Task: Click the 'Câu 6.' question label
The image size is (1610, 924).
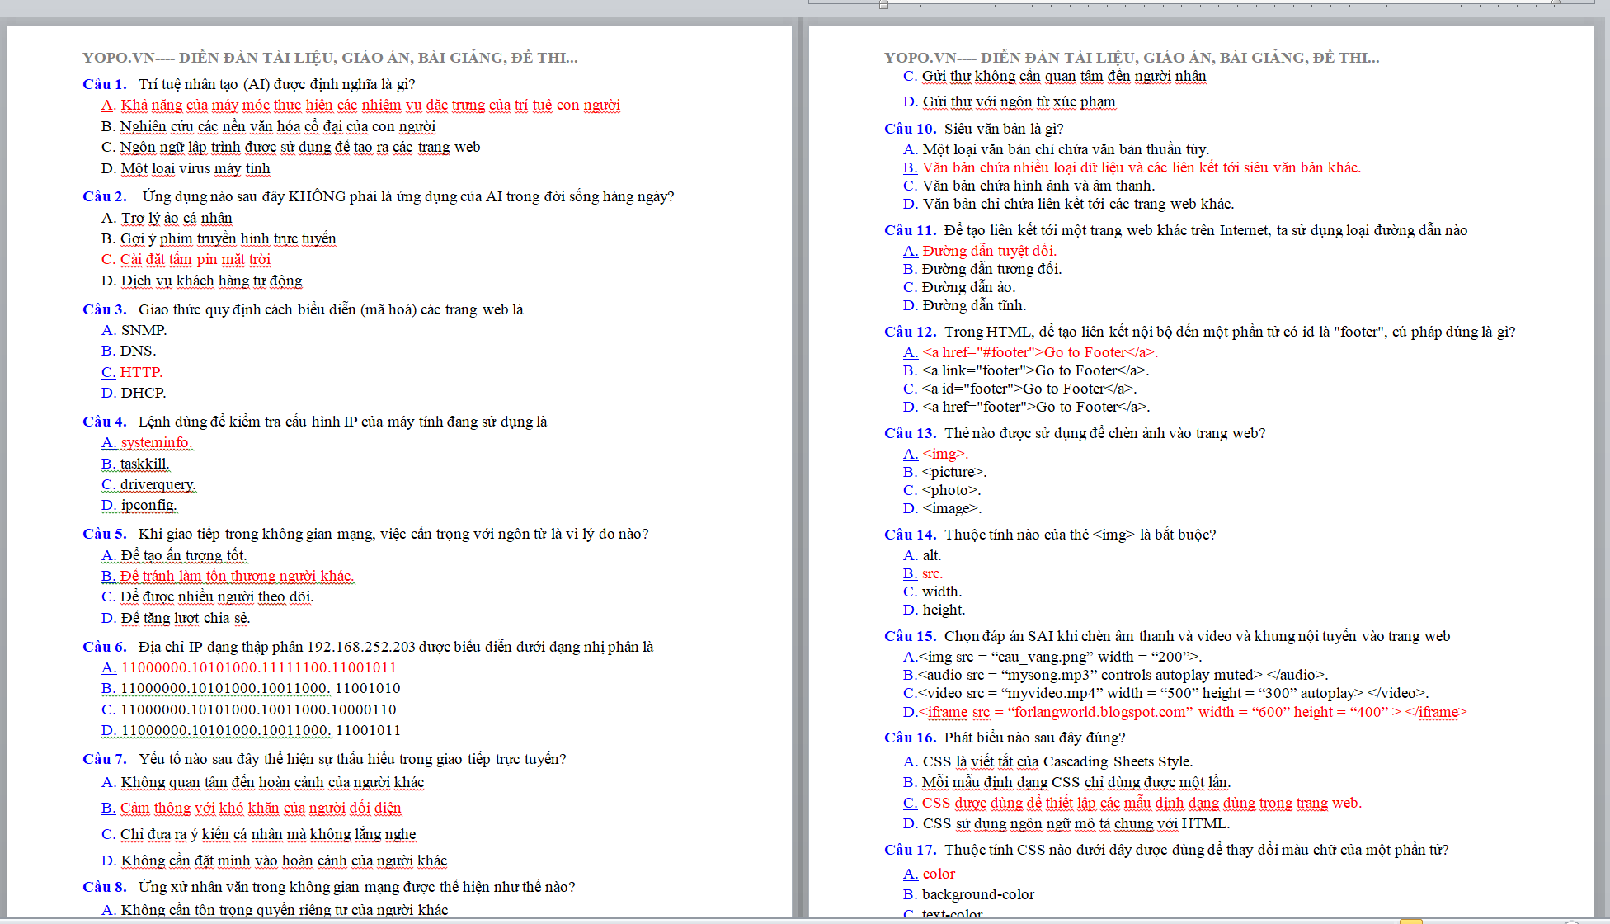Action: click(x=105, y=647)
